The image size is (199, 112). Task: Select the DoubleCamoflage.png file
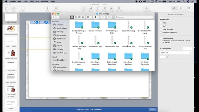(x=79, y=40)
